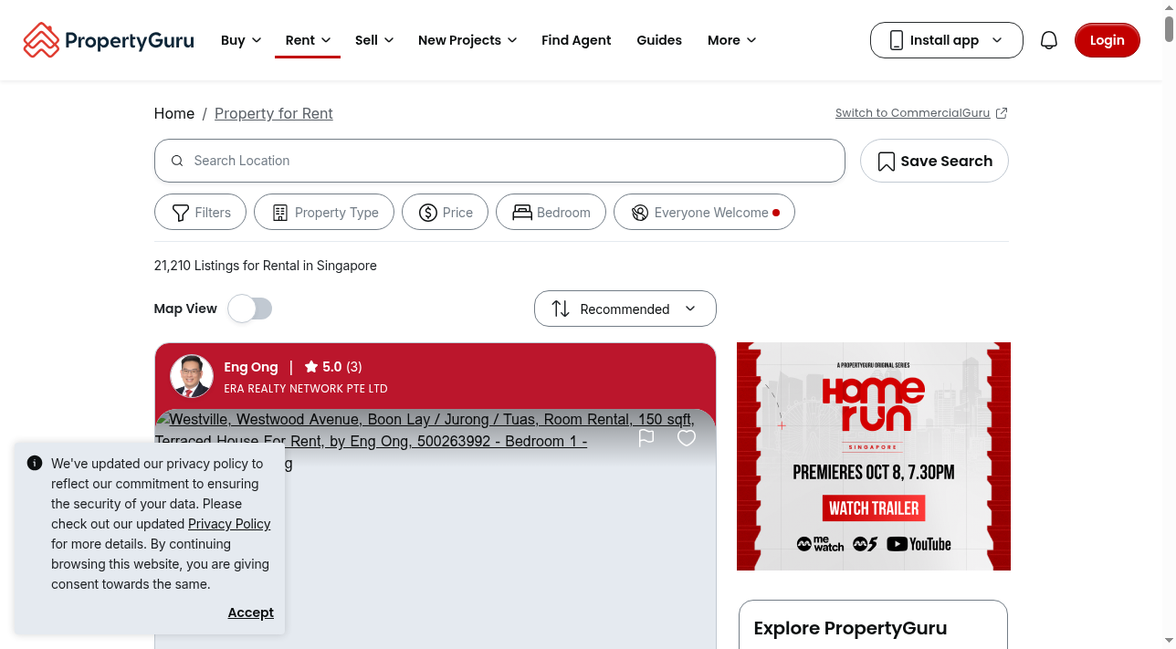Open the Westville Westwood Avenue listing link
Viewport: 1176px width, 649px height.
click(x=425, y=430)
